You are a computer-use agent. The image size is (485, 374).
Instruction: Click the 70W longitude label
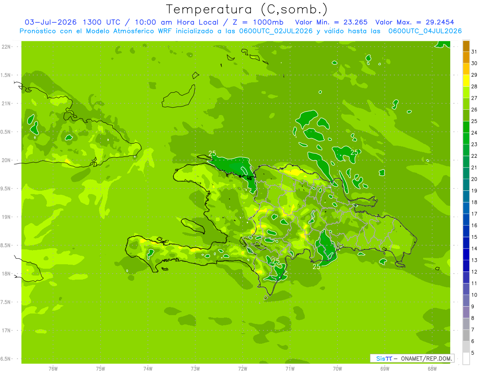pyautogui.click(x=337, y=369)
